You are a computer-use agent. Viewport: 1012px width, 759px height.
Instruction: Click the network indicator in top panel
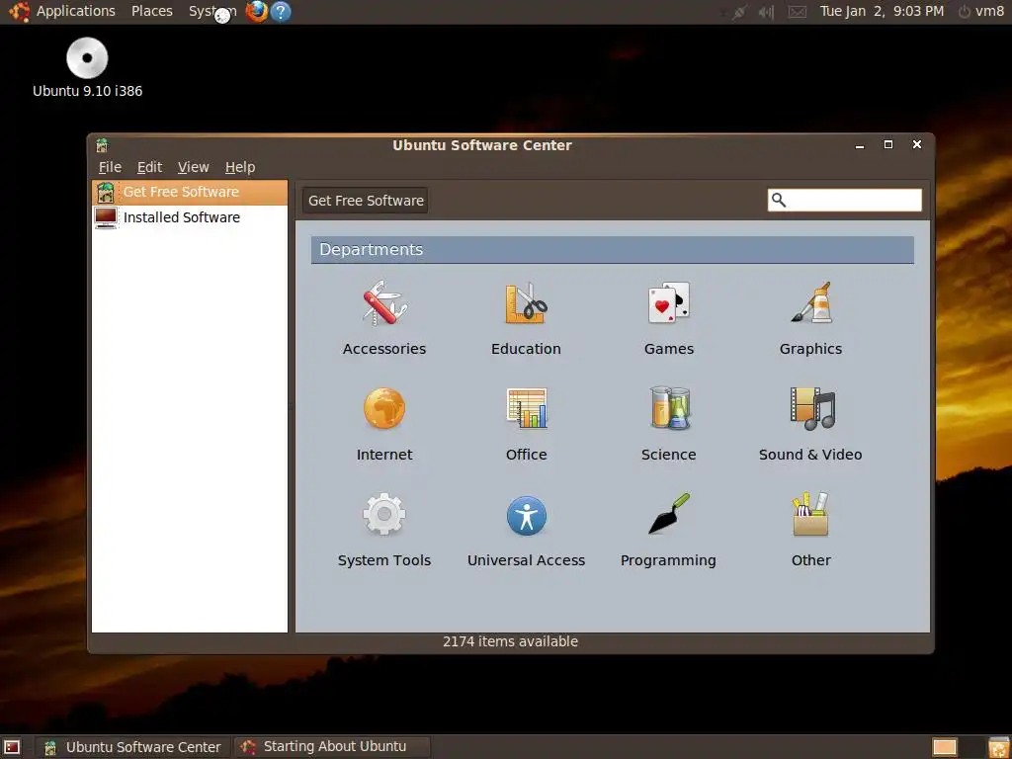(739, 12)
